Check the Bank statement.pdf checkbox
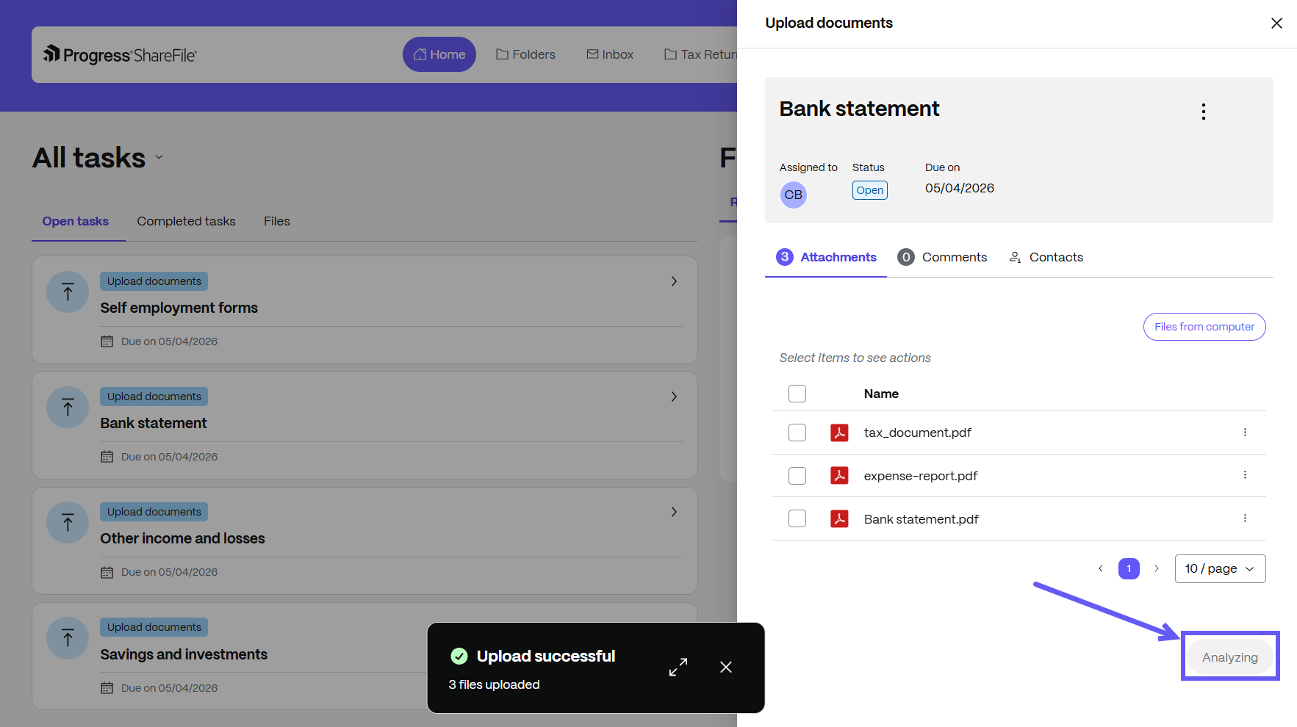This screenshot has height=727, width=1297. 797,518
